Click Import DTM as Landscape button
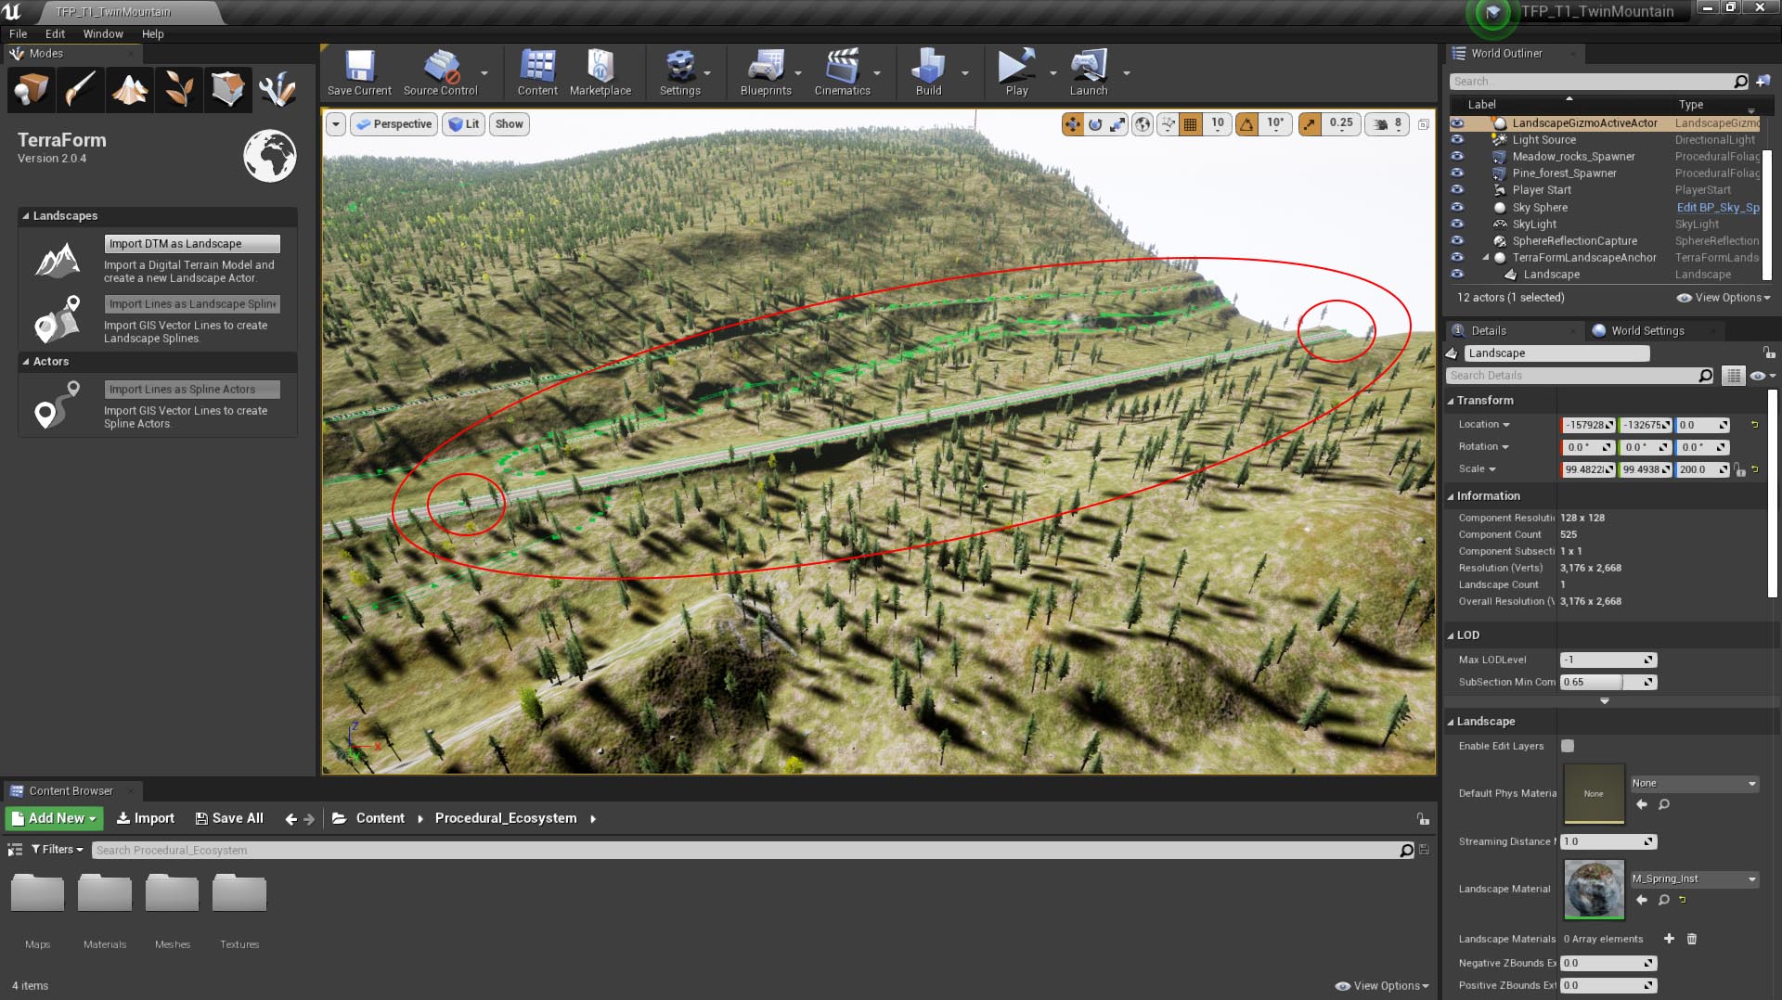 pos(192,244)
